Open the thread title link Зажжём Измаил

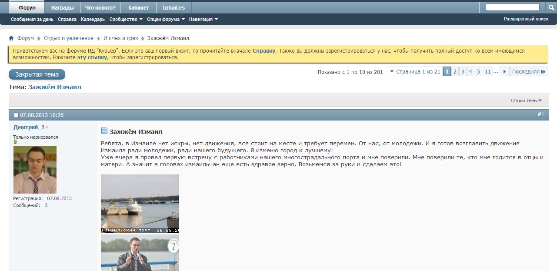tap(55, 87)
